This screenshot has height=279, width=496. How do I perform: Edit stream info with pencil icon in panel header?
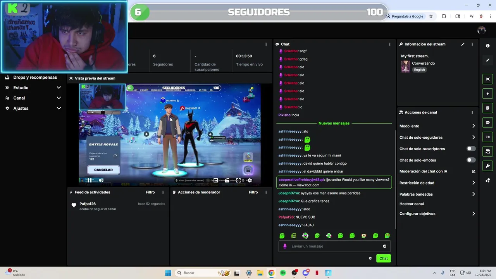[463, 44]
